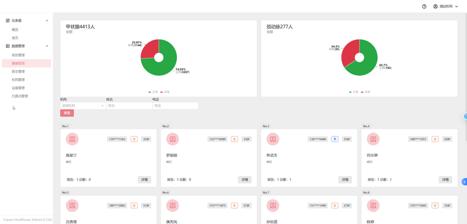Click the 仪表盘 dashboard icon
The width and height of the screenshot is (467, 224).
(x=8, y=20)
